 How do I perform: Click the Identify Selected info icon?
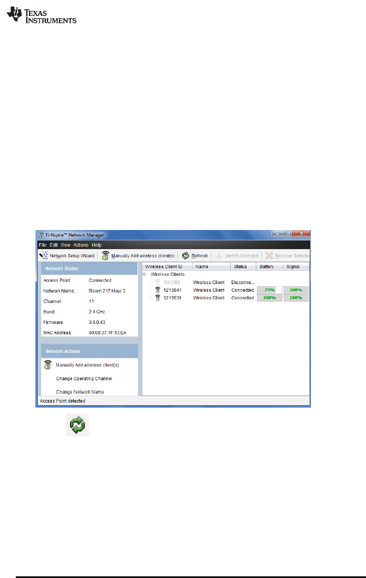[x=219, y=256]
